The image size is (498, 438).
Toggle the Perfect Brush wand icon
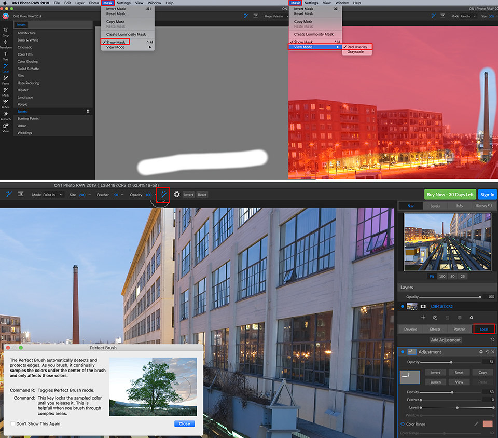[x=164, y=195]
